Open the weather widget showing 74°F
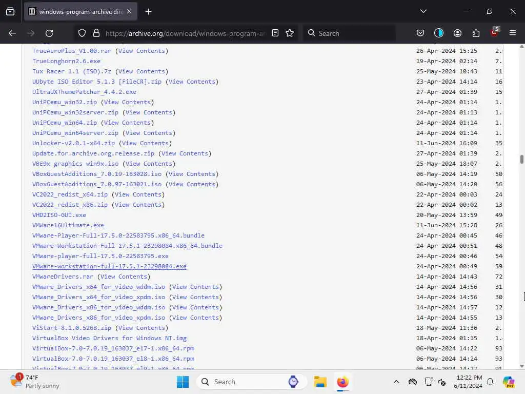Viewport: 525px width, 394px height. point(34,382)
